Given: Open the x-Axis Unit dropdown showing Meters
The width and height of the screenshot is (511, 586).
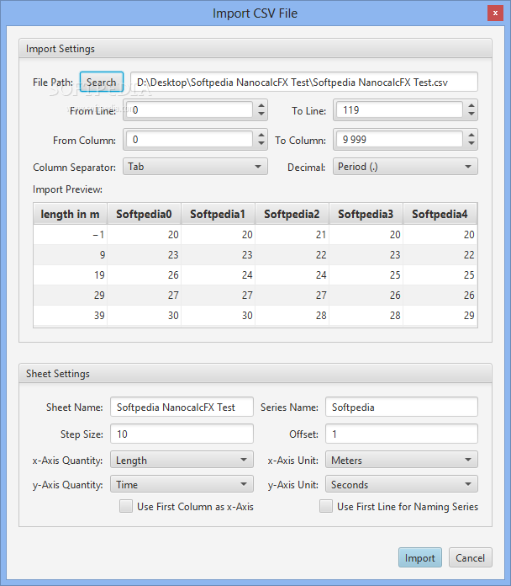Looking at the screenshot, I should click(402, 460).
